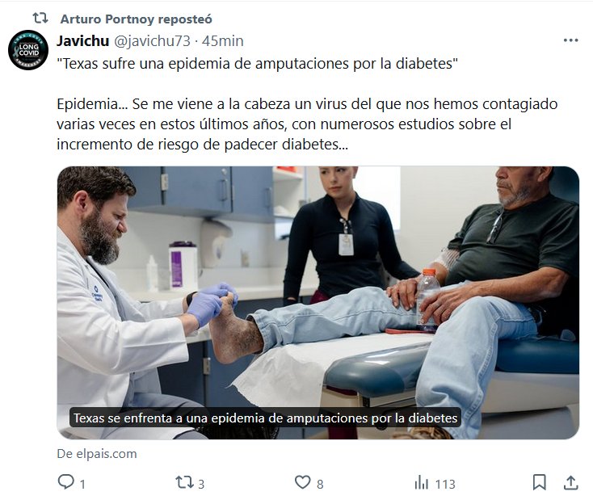Repost this tweet using the repost icon
Screen dimensions: 593x504
click(x=184, y=482)
